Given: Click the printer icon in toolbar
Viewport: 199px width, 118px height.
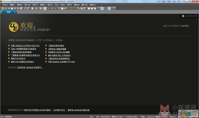Looking at the screenshot, I should pos(25,8).
